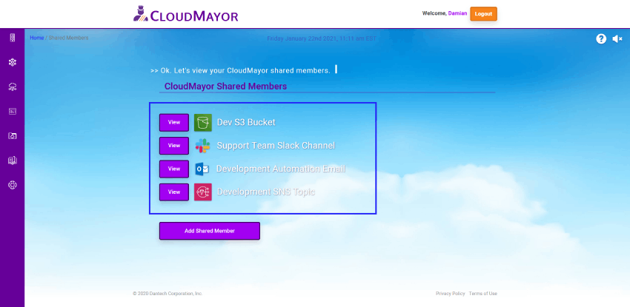The height and width of the screenshot is (307, 630).
Task: Click the Damian username link
Action: [x=457, y=13]
